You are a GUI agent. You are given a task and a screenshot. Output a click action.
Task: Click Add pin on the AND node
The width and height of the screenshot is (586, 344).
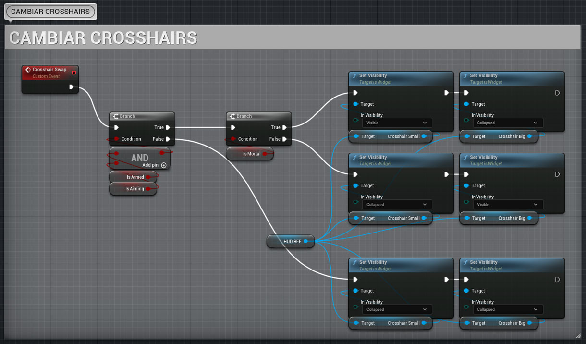pos(154,165)
